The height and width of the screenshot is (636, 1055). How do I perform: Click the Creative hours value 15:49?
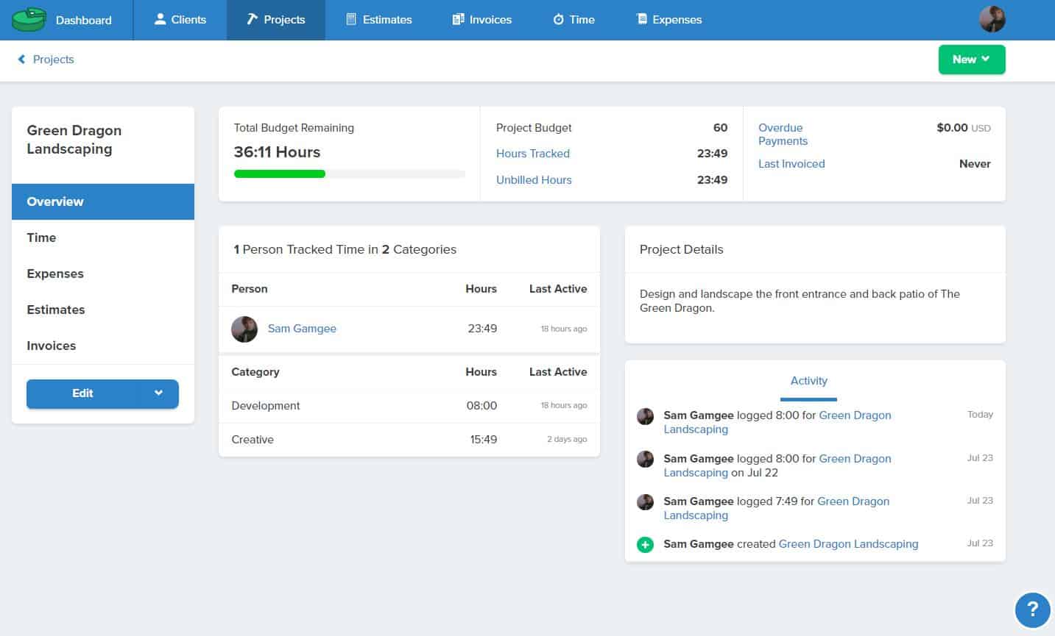pos(484,440)
